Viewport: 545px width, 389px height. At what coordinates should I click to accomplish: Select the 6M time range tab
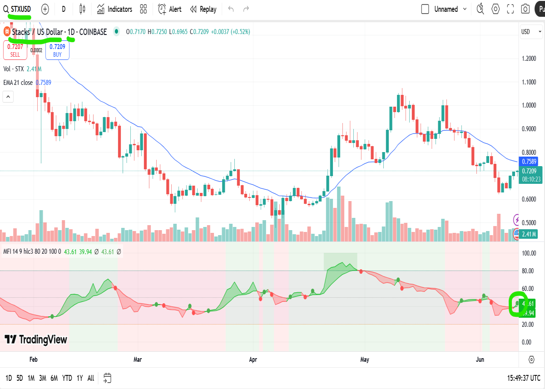54,378
